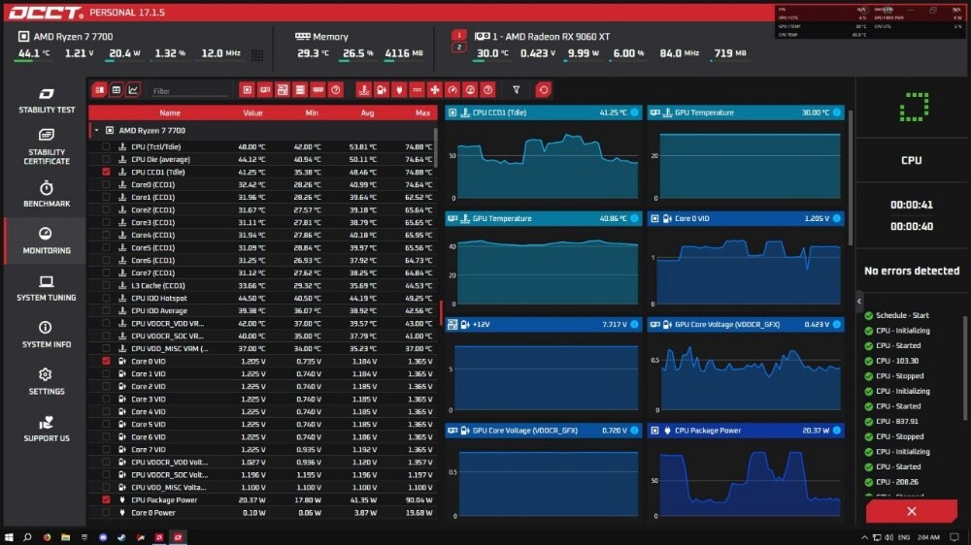Open Stability Certificate section
Screen dimensions: 971x545
pos(47,146)
